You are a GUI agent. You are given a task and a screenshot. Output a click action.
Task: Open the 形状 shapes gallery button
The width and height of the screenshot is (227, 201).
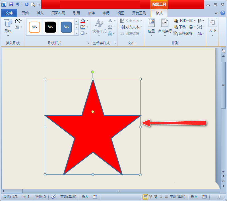pos(8,28)
